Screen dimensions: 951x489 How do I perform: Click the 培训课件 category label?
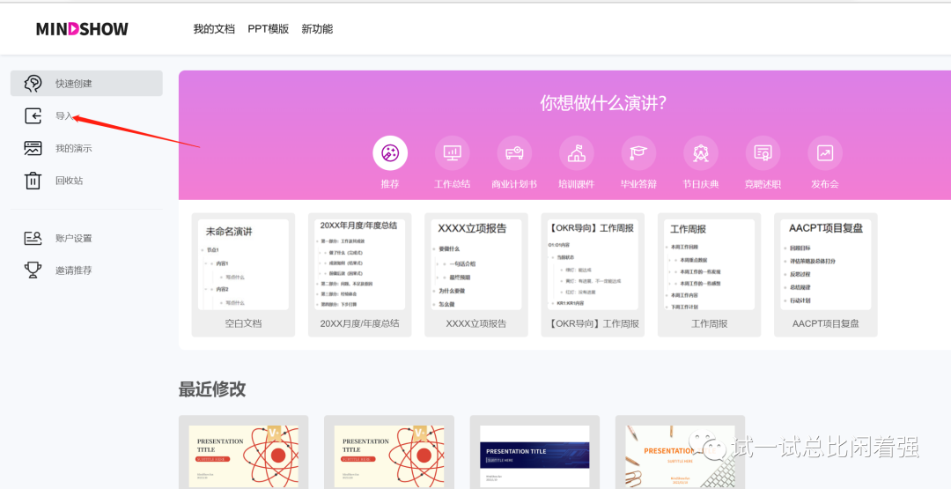tap(577, 184)
